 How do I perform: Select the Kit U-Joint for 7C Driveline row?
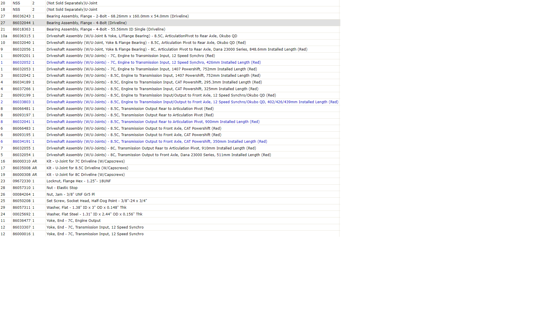(x=170, y=161)
